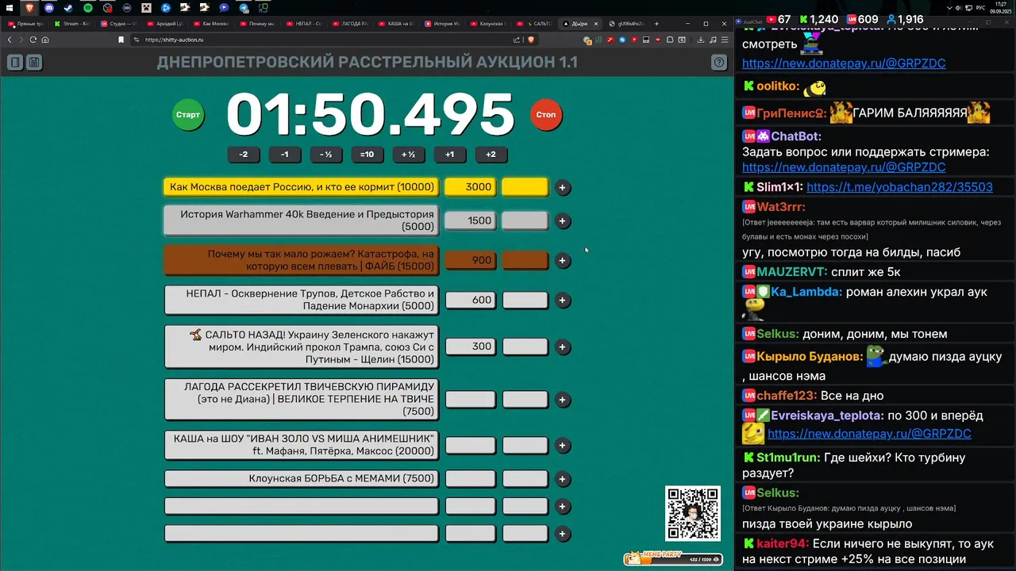Open Brave browser from the taskbar
The width and height of the screenshot is (1016, 571).
[x=29, y=8]
